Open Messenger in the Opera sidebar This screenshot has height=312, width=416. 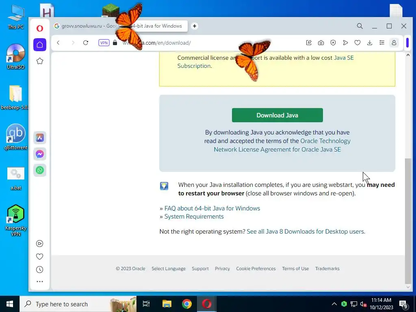pos(40,154)
